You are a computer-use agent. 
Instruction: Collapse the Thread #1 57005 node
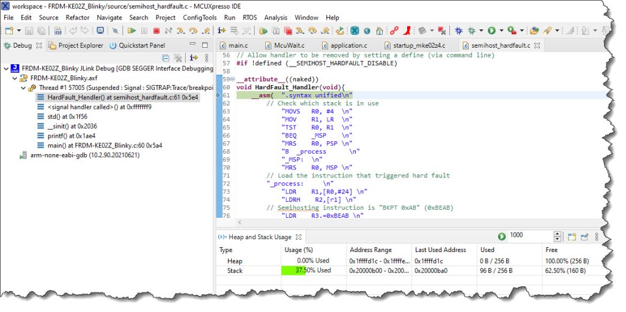[24, 87]
